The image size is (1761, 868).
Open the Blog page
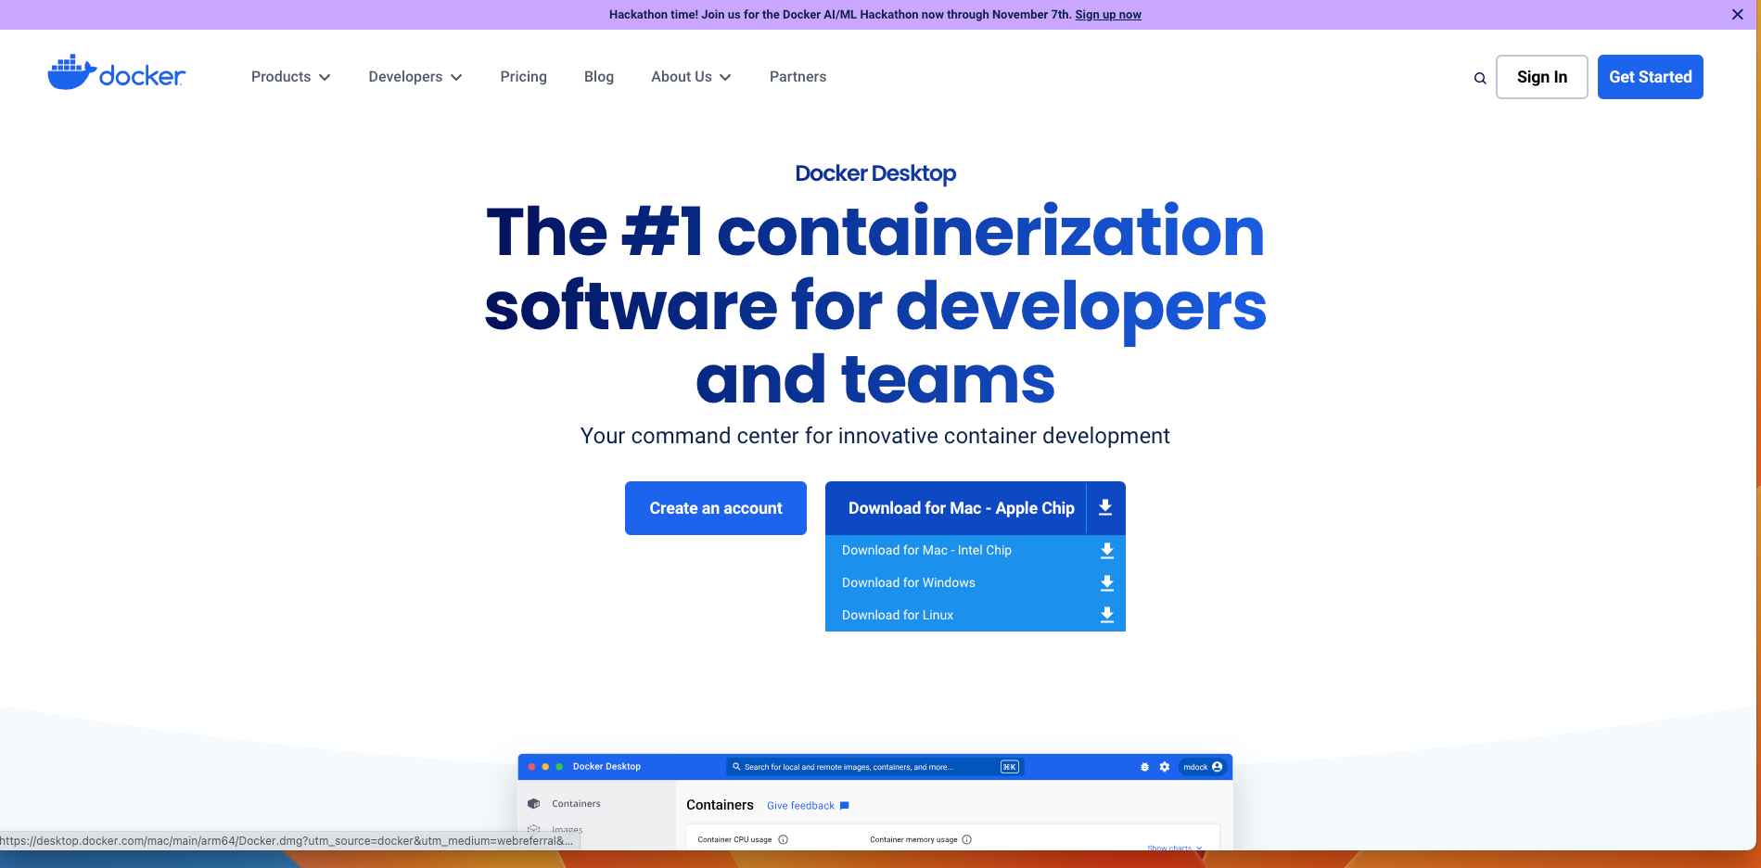pos(599,77)
